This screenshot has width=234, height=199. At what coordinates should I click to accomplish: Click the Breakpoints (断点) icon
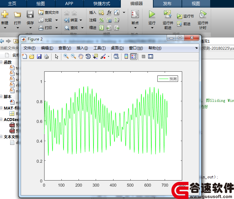[135, 14]
